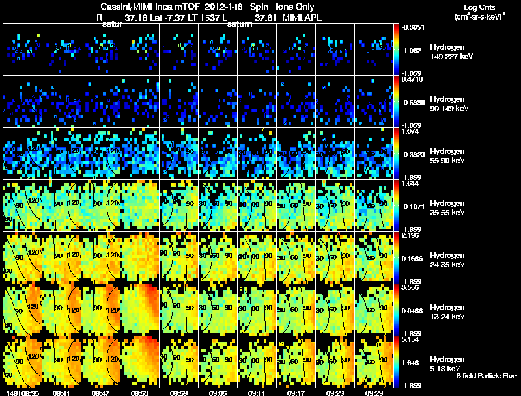
Task: Click the 08:41 time label
Action: click(61, 393)
